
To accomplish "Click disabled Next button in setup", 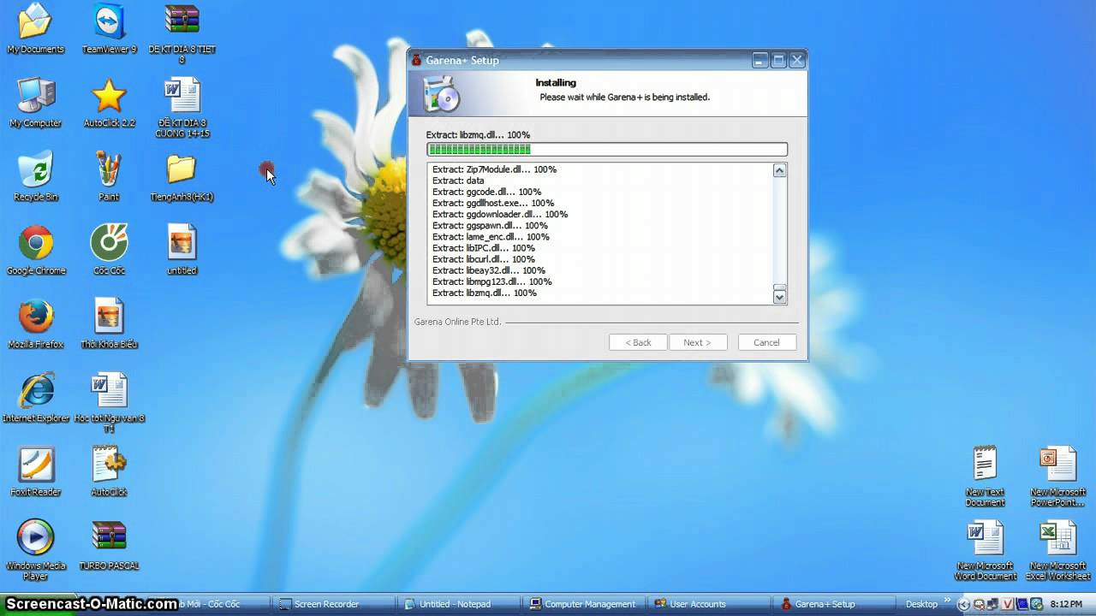I will [x=697, y=342].
